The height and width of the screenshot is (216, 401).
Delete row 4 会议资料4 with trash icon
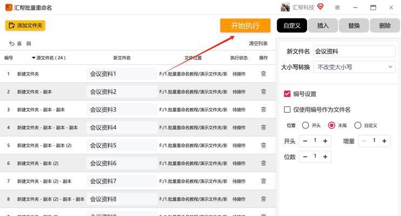click(263, 127)
